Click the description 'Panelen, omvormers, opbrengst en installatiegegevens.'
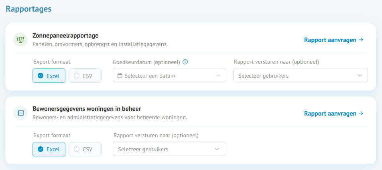 point(100,45)
